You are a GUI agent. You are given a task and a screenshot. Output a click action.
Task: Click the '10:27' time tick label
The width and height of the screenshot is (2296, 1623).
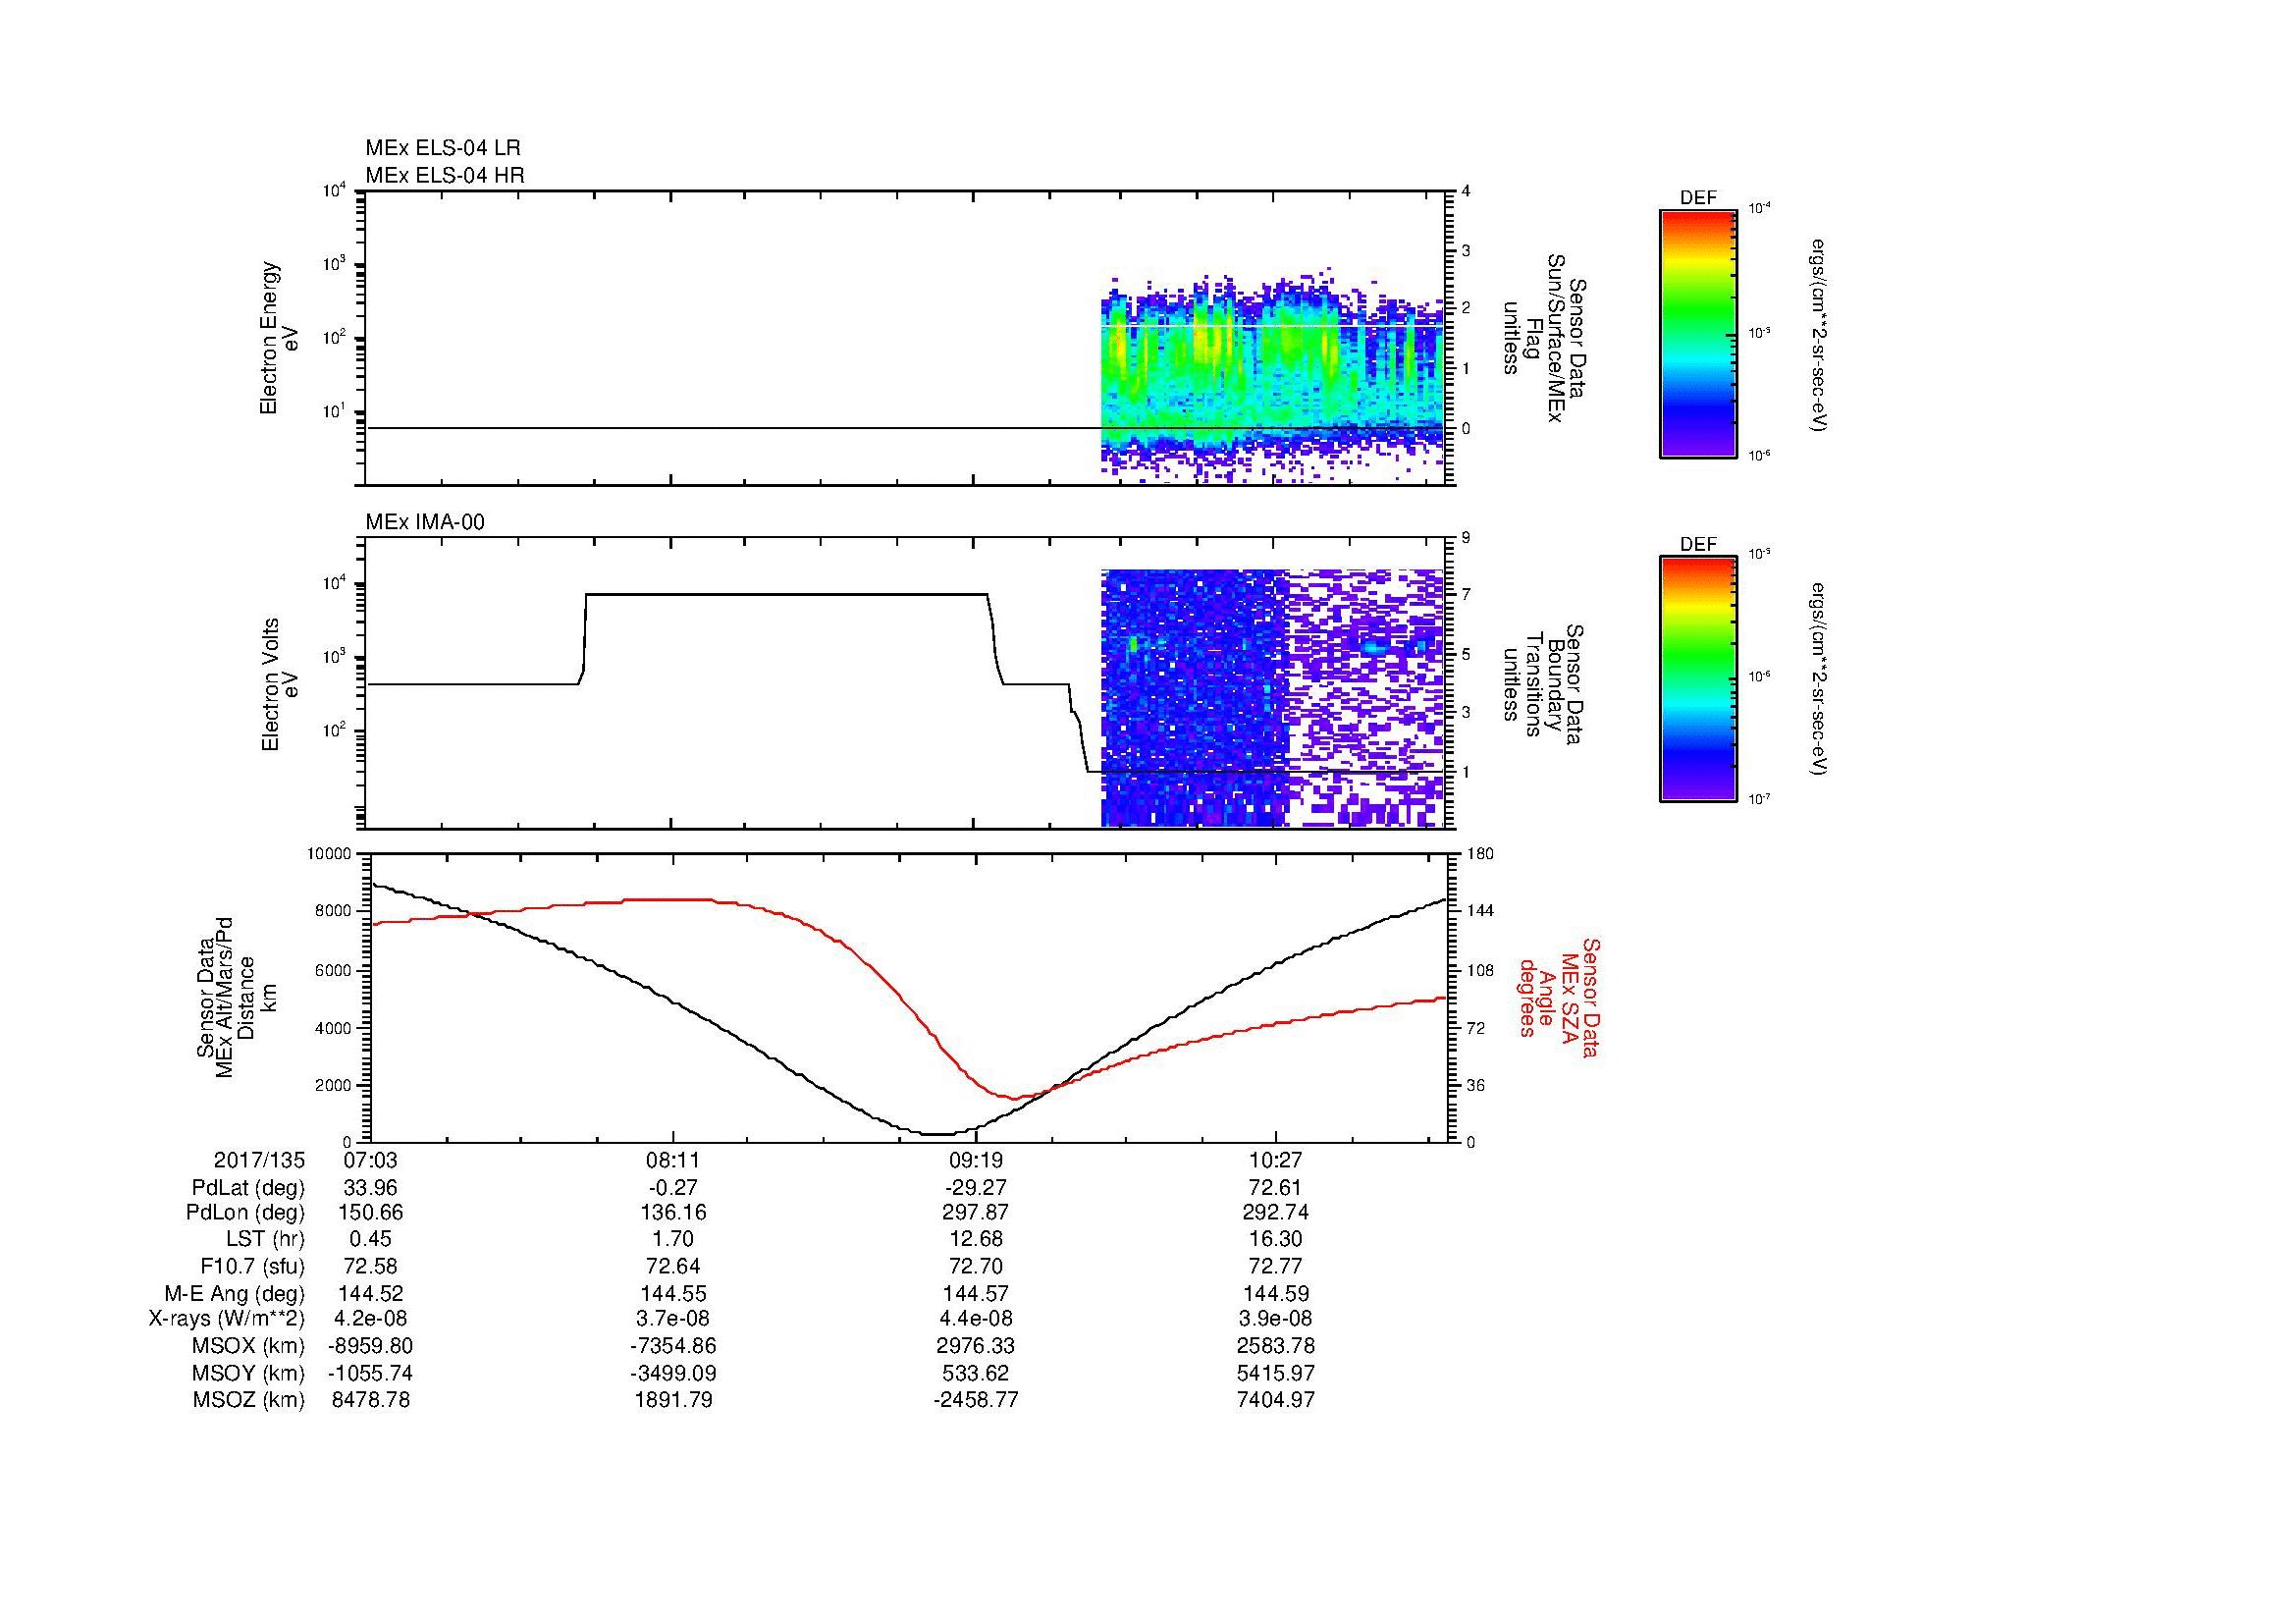pyautogui.click(x=1276, y=1161)
